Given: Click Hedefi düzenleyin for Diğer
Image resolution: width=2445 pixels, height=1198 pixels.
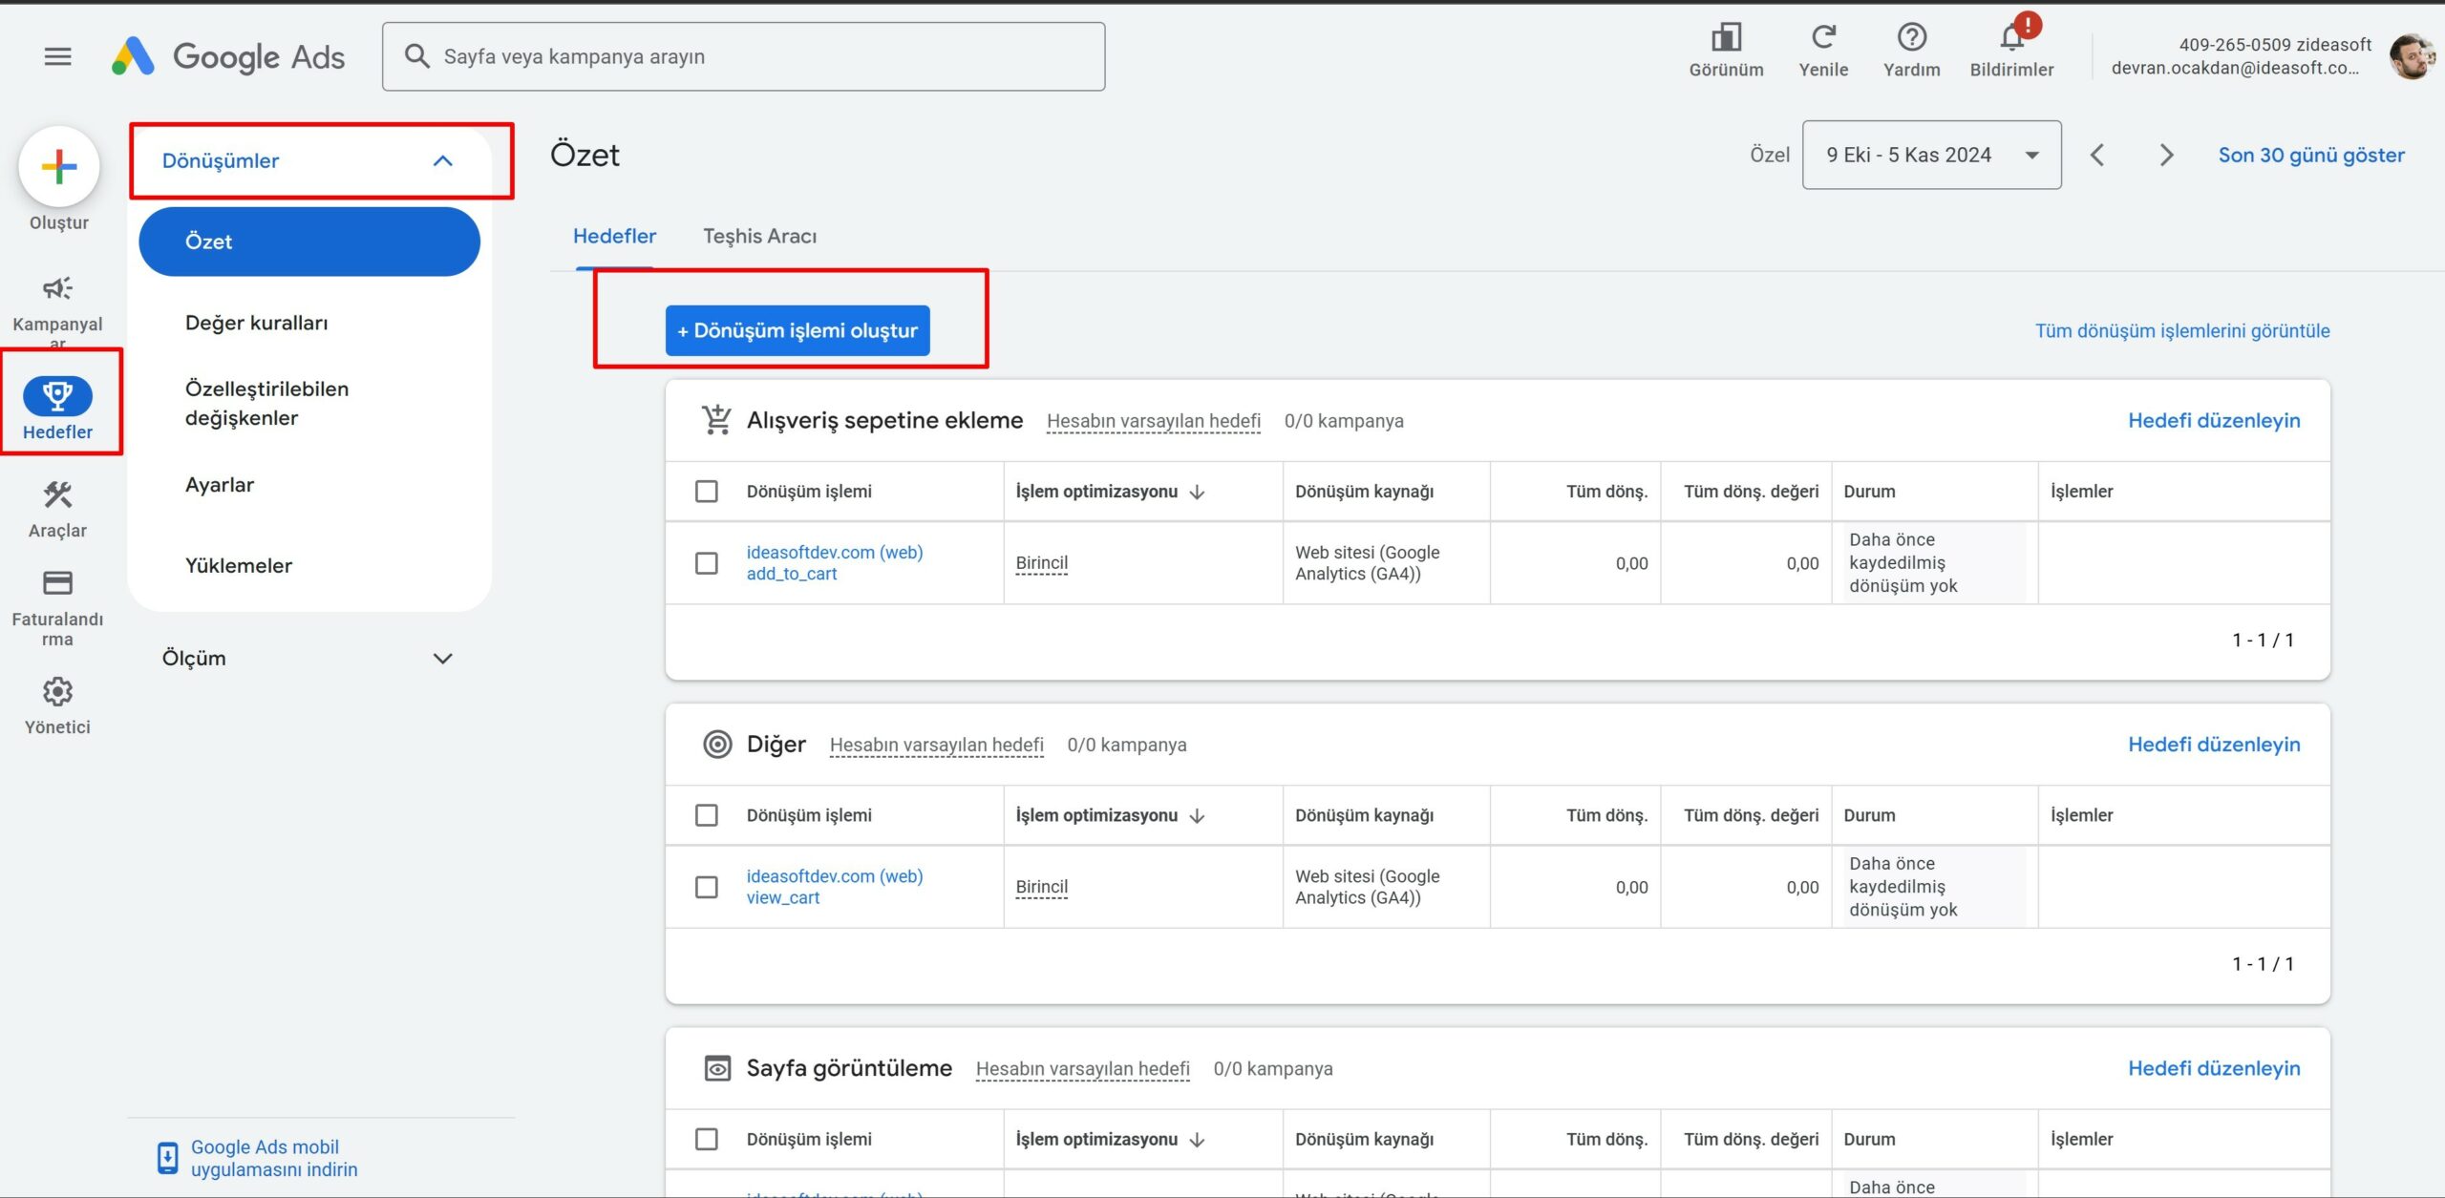Looking at the screenshot, I should (2214, 744).
